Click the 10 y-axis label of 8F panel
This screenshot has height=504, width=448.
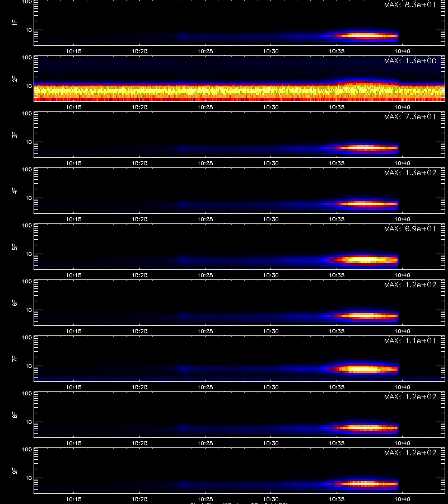29,422
